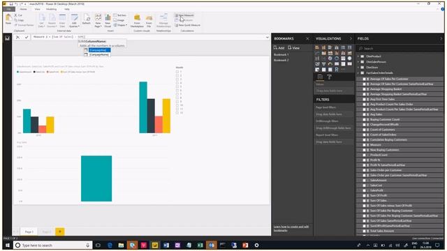This screenshot has height=251, width=447.
Task: Select the stacked column chart visualization
Action: tap(324, 47)
